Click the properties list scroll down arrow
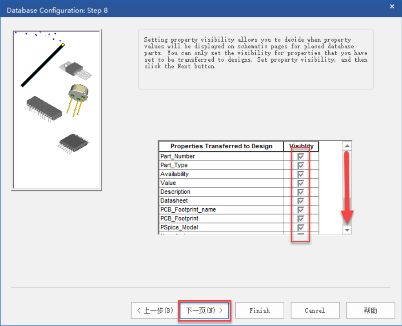Image resolution: width=402 pixels, height=326 pixels. 347,230
